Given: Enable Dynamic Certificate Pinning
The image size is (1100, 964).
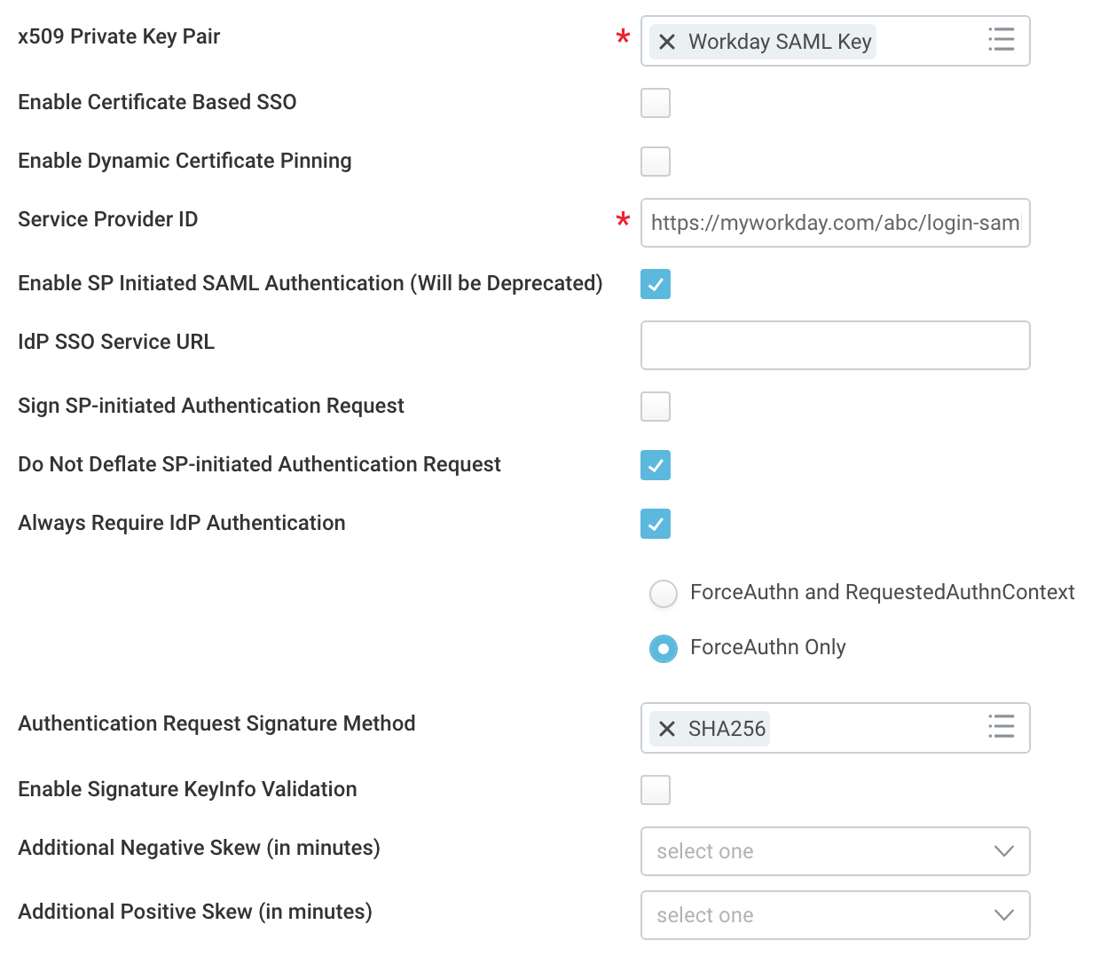Looking at the screenshot, I should [x=656, y=162].
